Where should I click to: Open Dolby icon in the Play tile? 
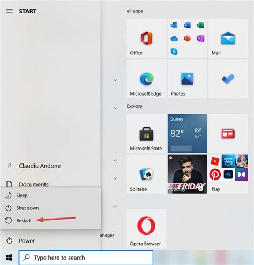pyautogui.click(x=241, y=175)
